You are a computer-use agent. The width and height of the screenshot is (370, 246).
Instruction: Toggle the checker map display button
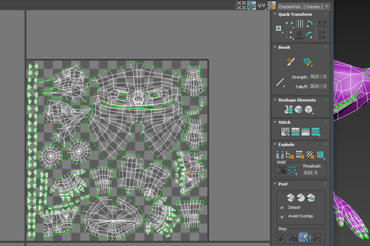coord(251,6)
